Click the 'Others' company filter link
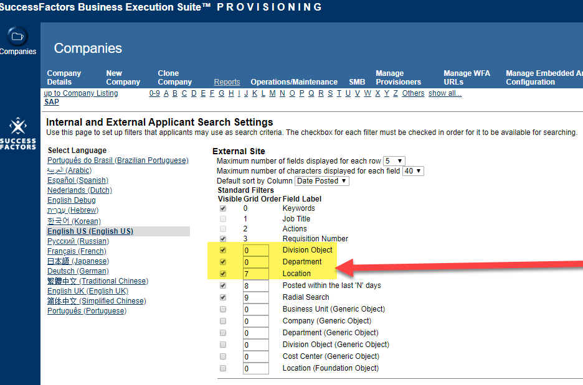The width and height of the screenshot is (583, 385). pyautogui.click(x=413, y=93)
